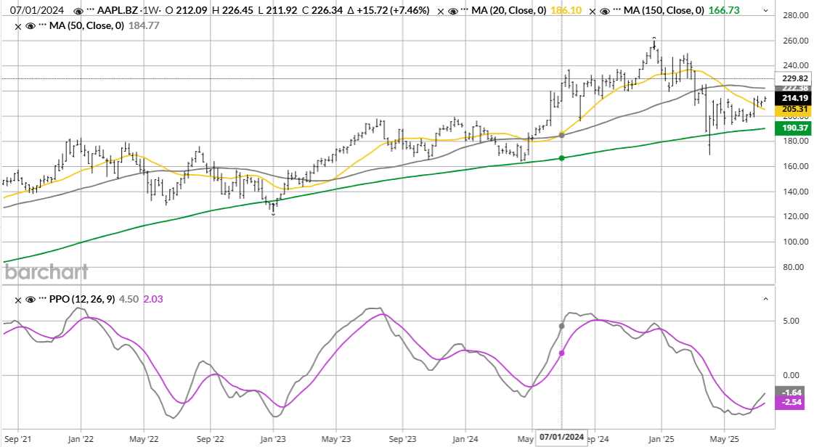Click the 07/01/2024 date in legend header
814x447 pixels.
click(37, 10)
